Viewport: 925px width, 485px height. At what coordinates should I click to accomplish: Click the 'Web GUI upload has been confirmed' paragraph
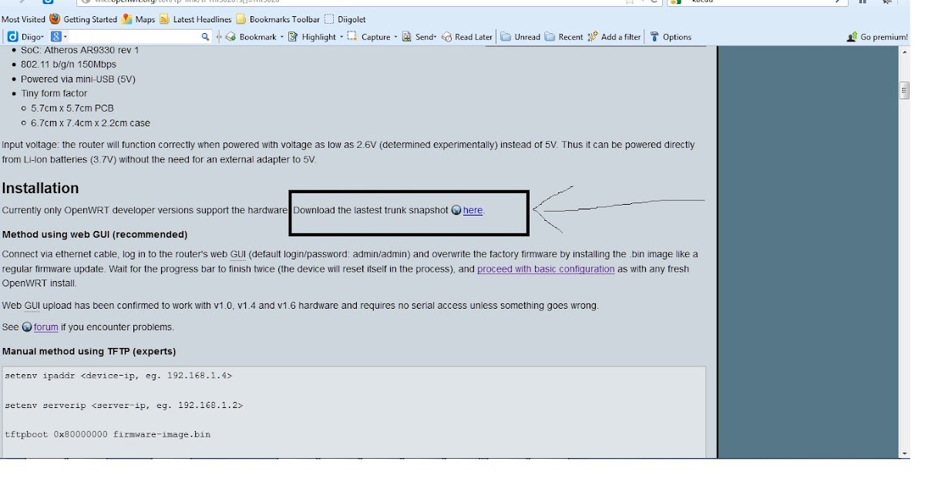pyautogui.click(x=301, y=306)
